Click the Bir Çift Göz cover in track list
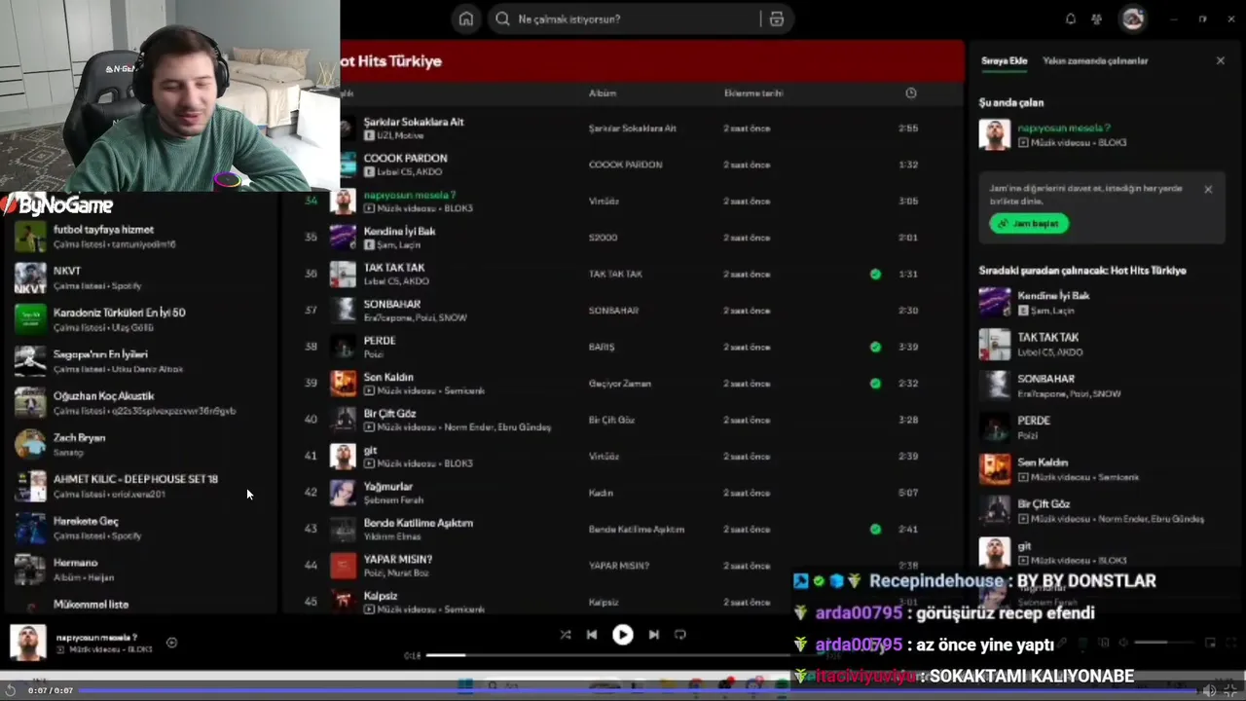The image size is (1246, 701). (x=343, y=420)
